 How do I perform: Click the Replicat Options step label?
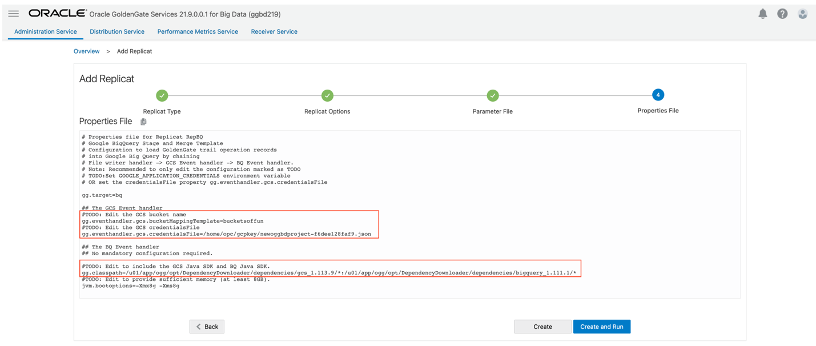[327, 111]
